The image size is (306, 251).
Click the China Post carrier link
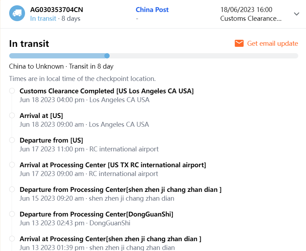pyautogui.click(x=152, y=10)
